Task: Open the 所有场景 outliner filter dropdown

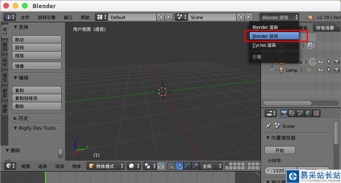Action: [x=327, y=28]
